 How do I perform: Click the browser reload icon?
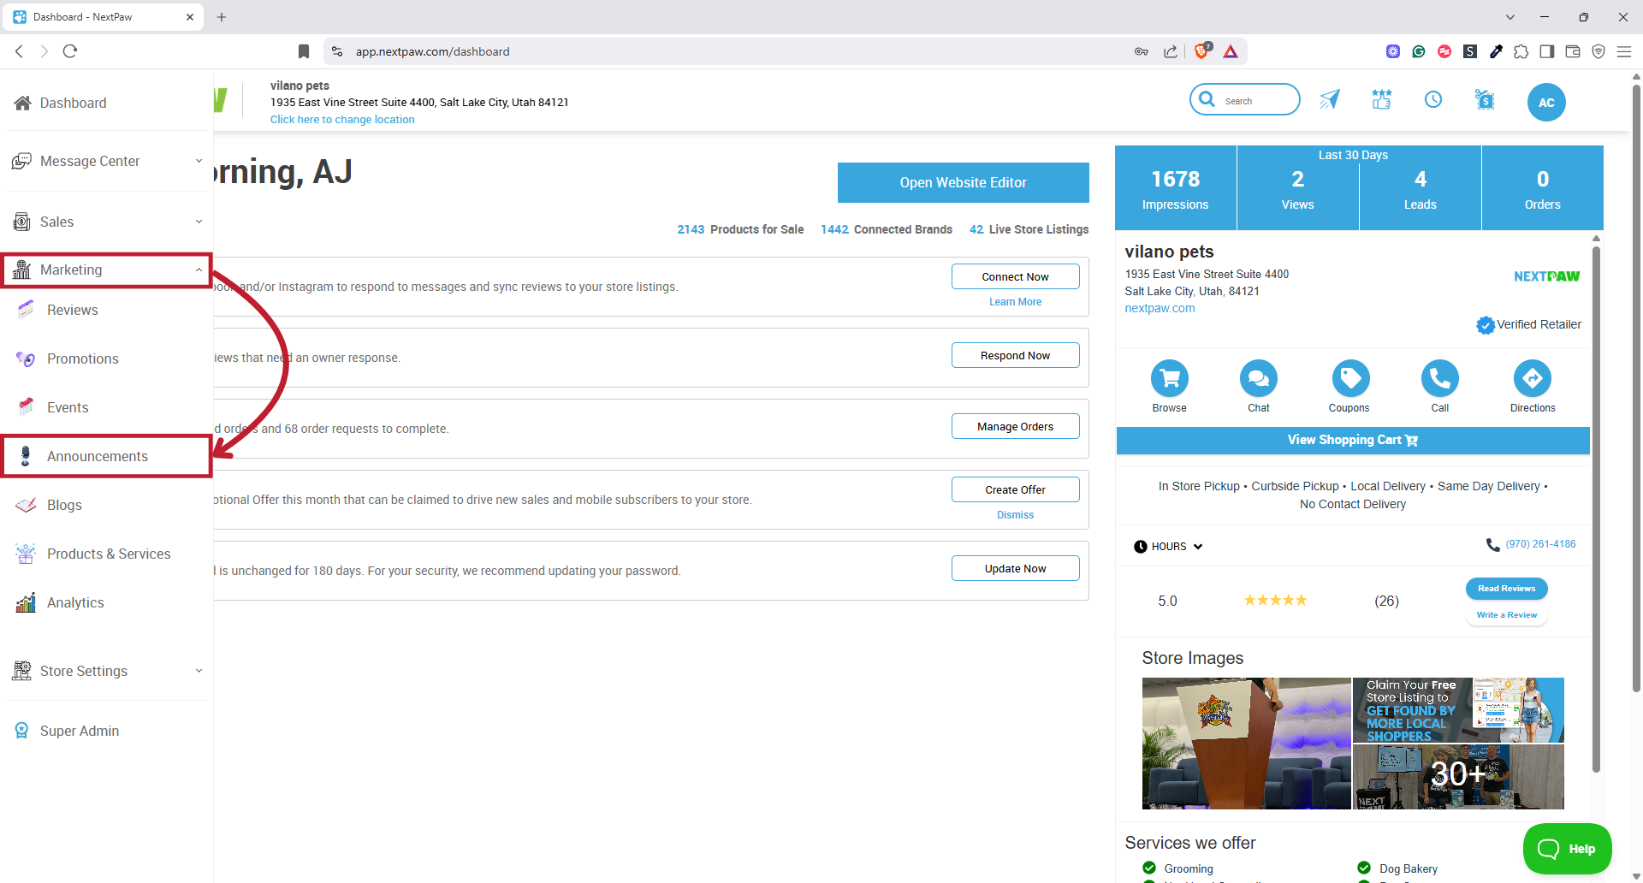point(70,51)
